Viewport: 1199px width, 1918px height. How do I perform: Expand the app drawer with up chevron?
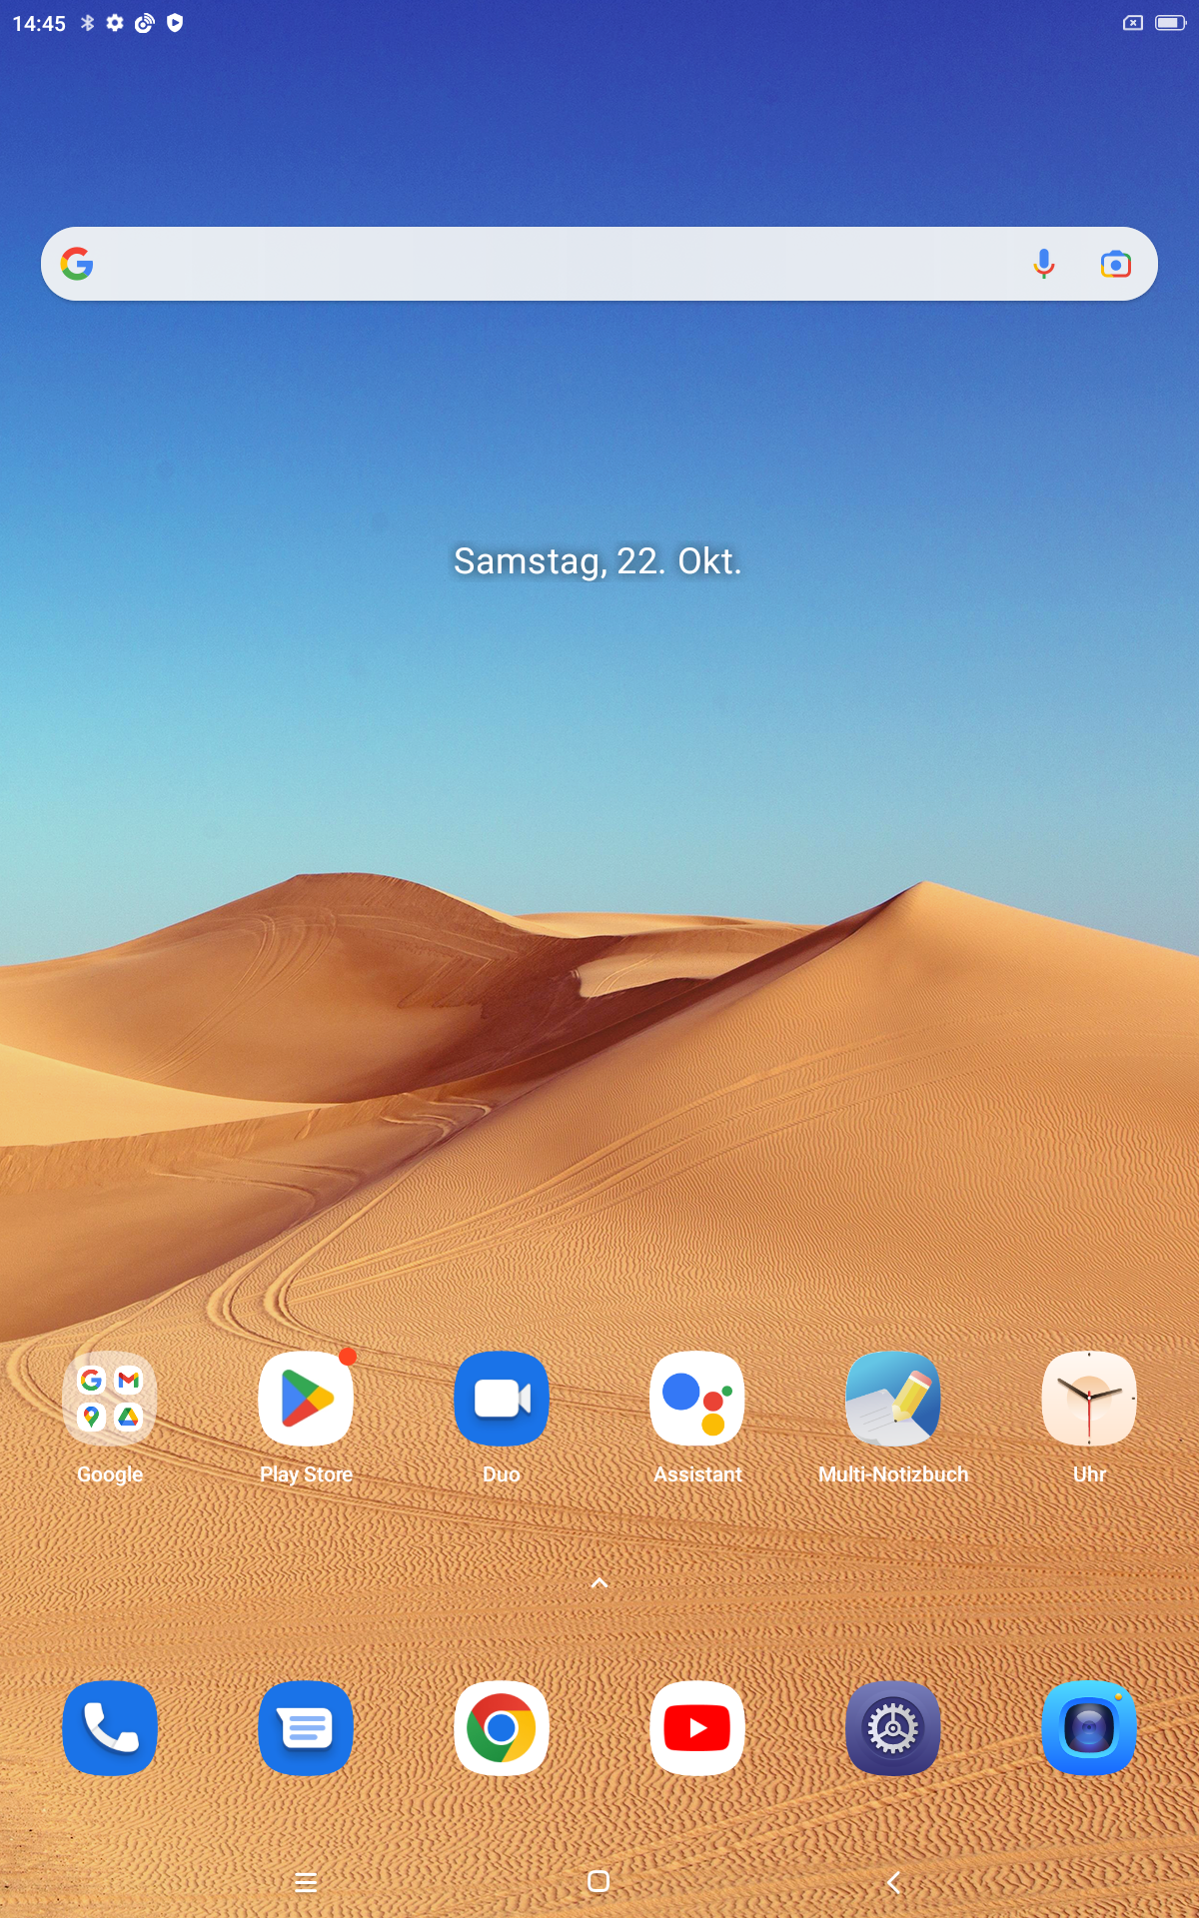599,1583
